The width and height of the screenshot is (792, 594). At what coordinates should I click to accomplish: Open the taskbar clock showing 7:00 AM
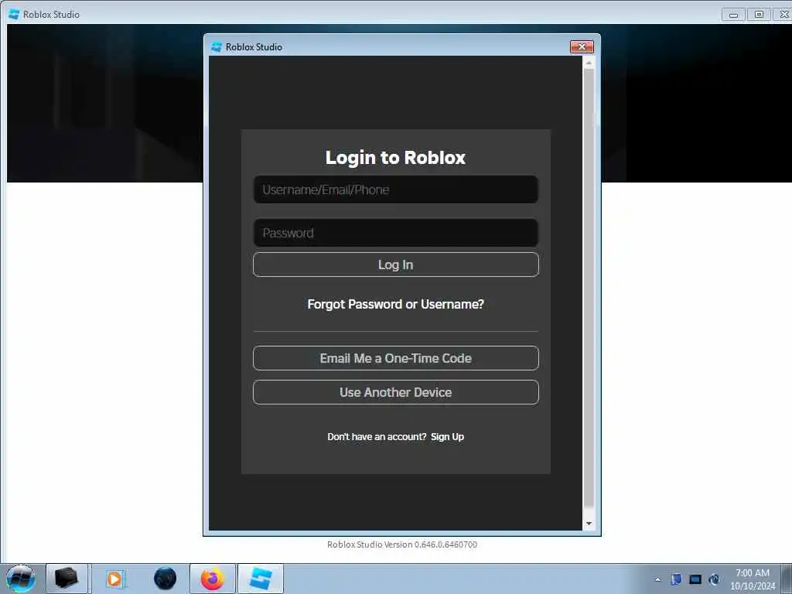tap(752, 579)
